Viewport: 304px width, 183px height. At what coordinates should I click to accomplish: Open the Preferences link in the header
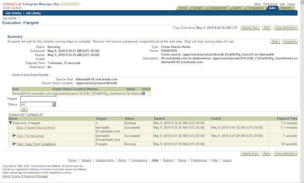(270, 4)
